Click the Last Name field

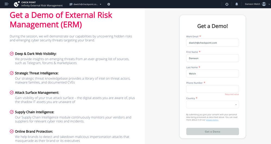[x=212, y=74]
